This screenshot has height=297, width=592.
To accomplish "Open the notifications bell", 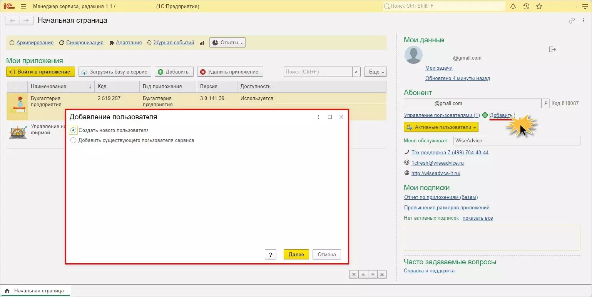I will (x=513, y=7).
